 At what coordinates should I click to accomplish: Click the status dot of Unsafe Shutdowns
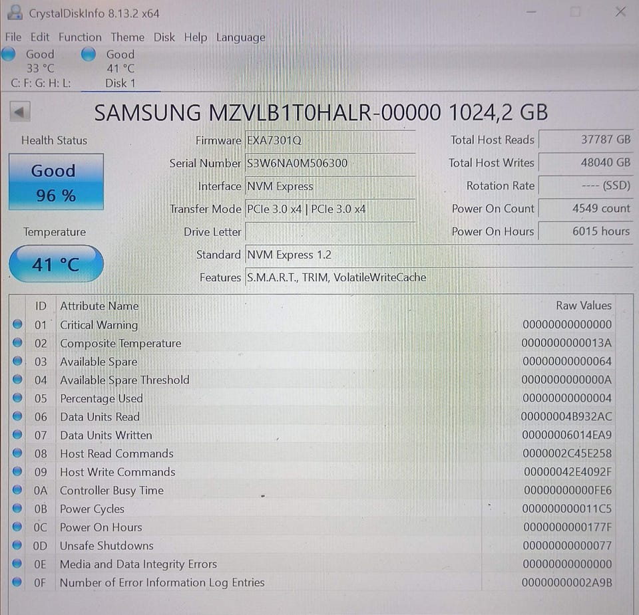pos(17,545)
